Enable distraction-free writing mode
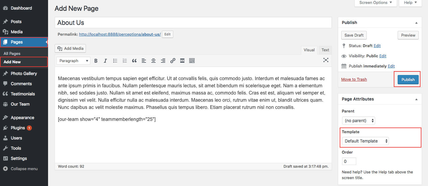The image size is (428, 186). [326, 60]
